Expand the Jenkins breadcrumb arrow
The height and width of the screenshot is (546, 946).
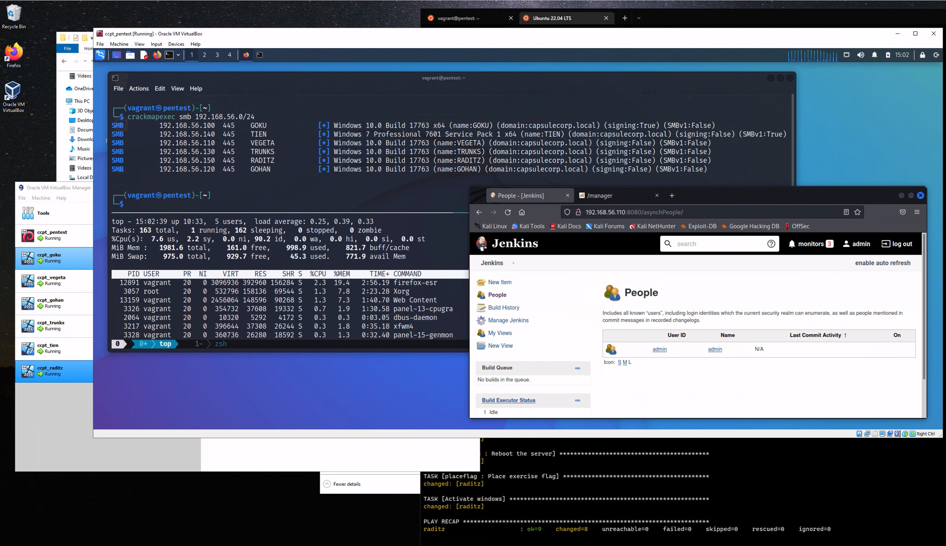tap(513, 263)
